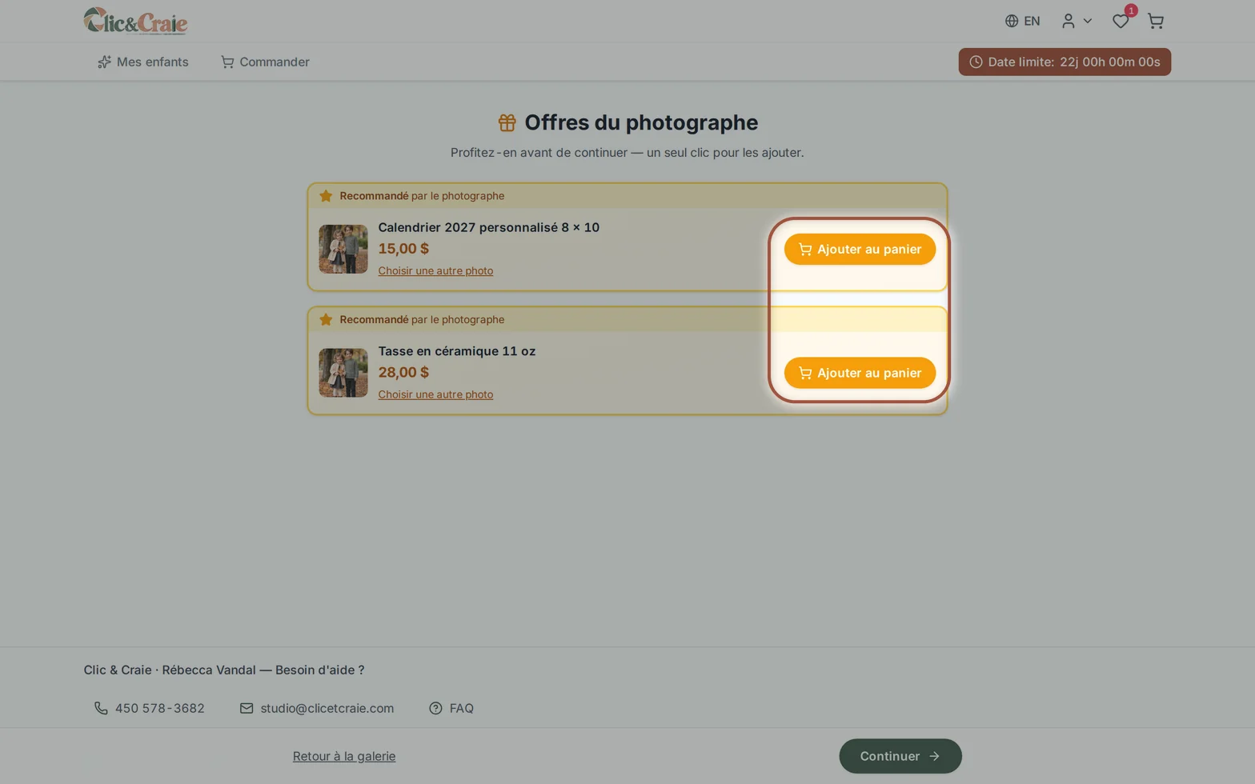Select the heading Offres du photographe
This screenshot has height=784, width=1255.
click(x=641, y=122)
